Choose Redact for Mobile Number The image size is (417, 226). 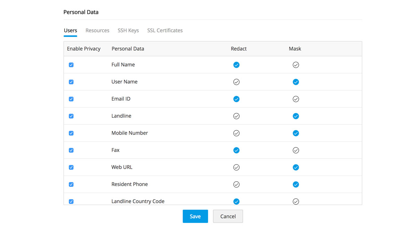click(x=236, y=133)
